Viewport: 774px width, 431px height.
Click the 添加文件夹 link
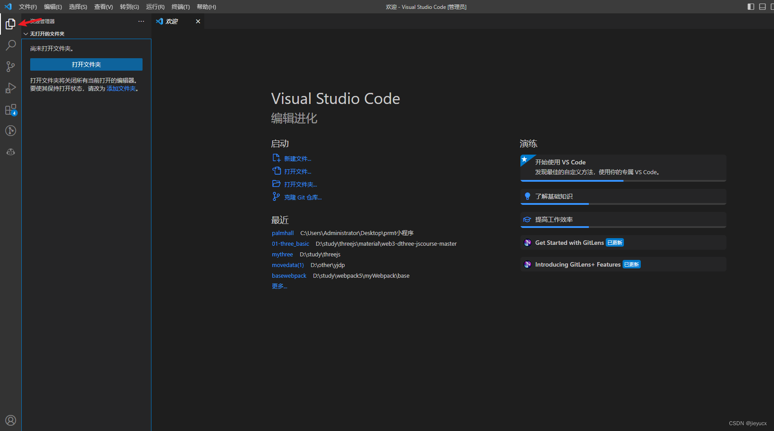point(121,88)
